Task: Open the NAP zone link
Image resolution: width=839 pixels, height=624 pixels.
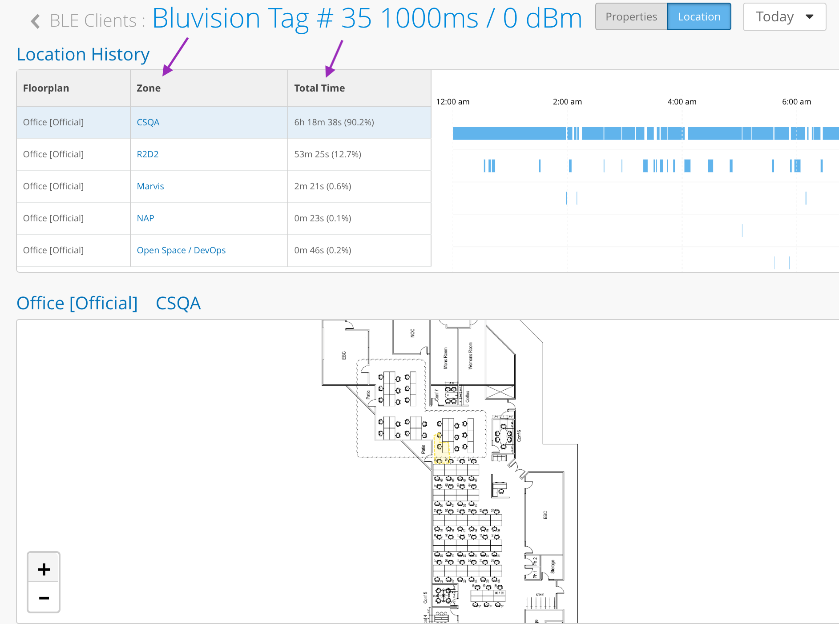Action: pos(145,218)
